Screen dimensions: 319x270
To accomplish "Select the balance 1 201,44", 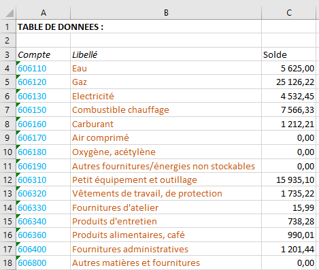I will 288,249.
